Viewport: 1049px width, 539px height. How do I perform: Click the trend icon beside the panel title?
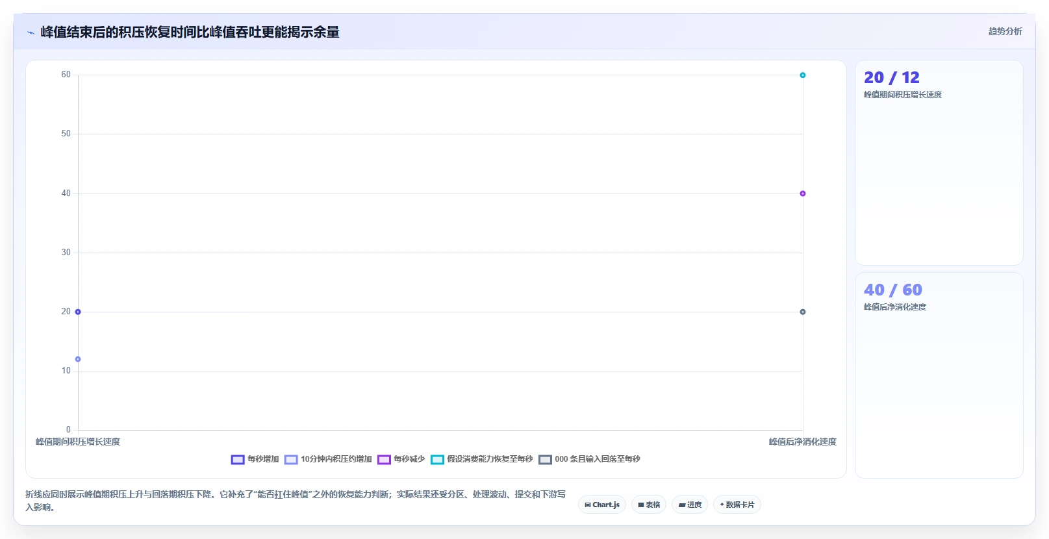point(31,32)
